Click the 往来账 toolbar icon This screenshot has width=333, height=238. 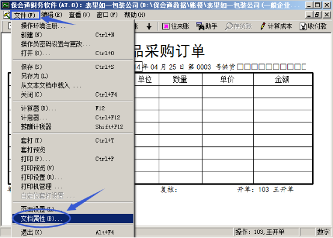tap(166, 26)
